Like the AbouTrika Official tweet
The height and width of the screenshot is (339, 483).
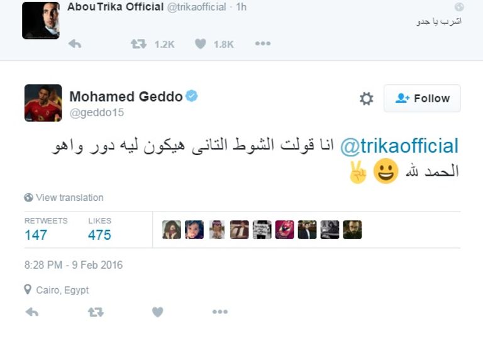click(201, 44)
